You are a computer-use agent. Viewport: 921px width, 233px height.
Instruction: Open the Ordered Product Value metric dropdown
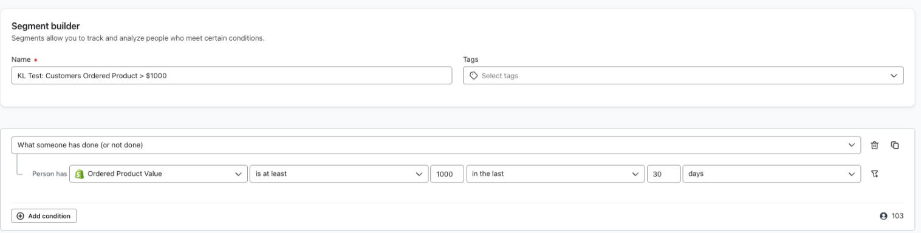pos(159,174)
